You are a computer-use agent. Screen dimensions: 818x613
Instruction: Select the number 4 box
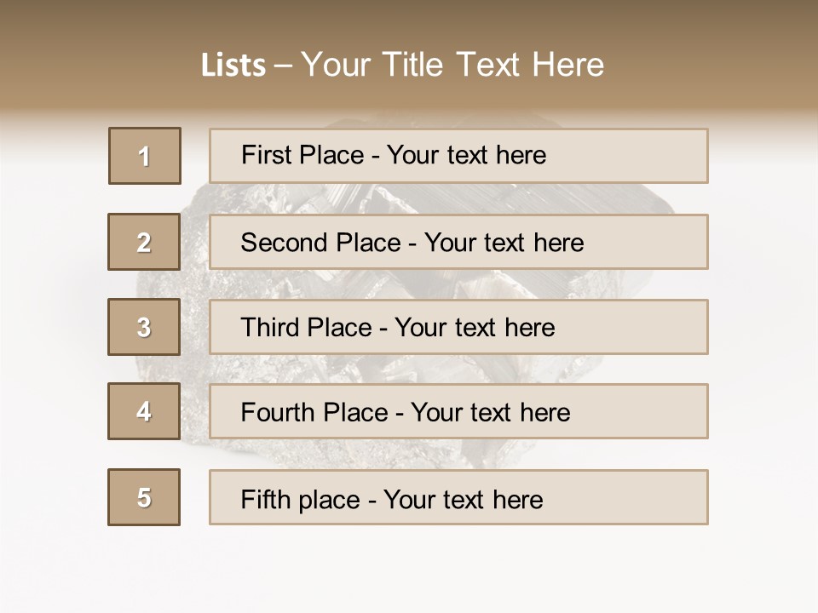point(145,411)
